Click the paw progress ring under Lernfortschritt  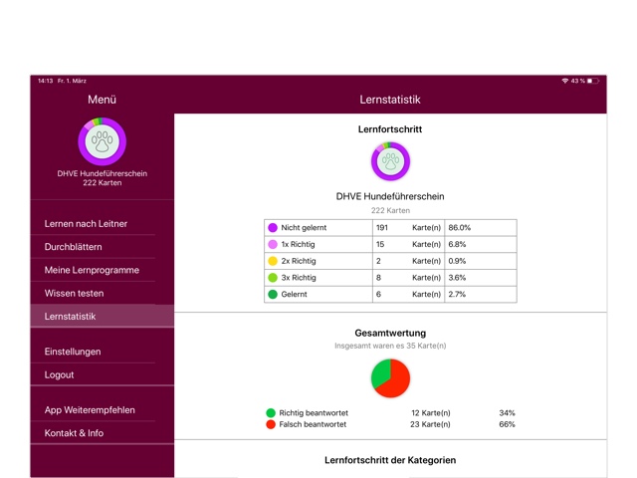point(390,161)
